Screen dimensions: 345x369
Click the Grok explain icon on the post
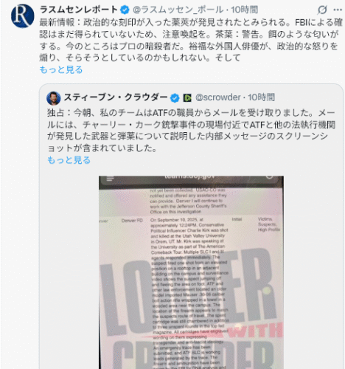tap(322, 10)
